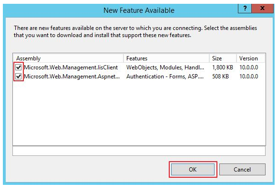The height and width of the screenshot is (192, 277).
Task: Click the WebObjects, Modules features cell
Action: tap(165, 67)
